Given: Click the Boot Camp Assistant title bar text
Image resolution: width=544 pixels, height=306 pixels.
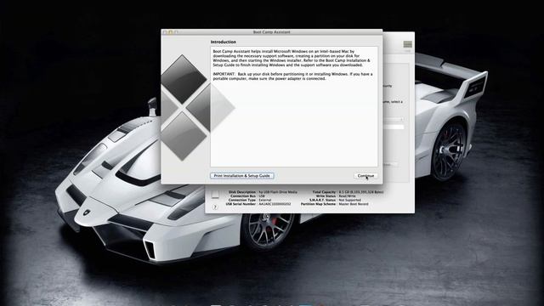Looking at the screenshot, I should [x=271, y=32].
